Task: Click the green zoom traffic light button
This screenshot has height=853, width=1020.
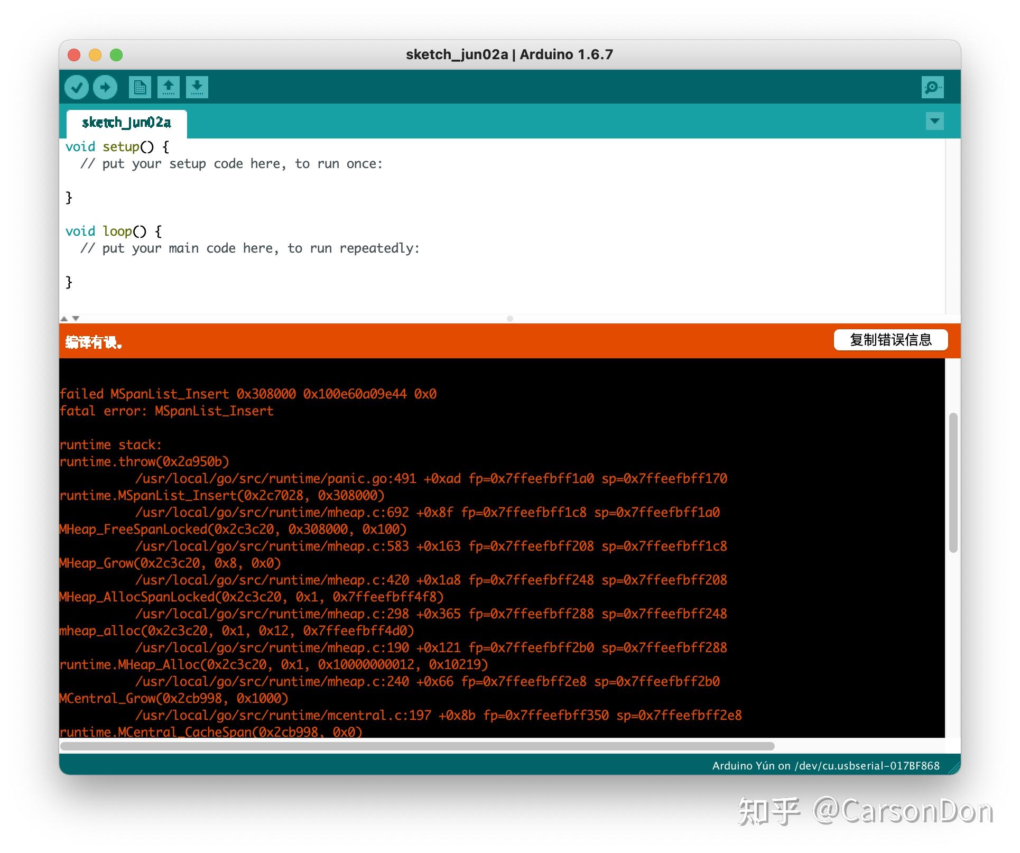Action: [116, 54]
